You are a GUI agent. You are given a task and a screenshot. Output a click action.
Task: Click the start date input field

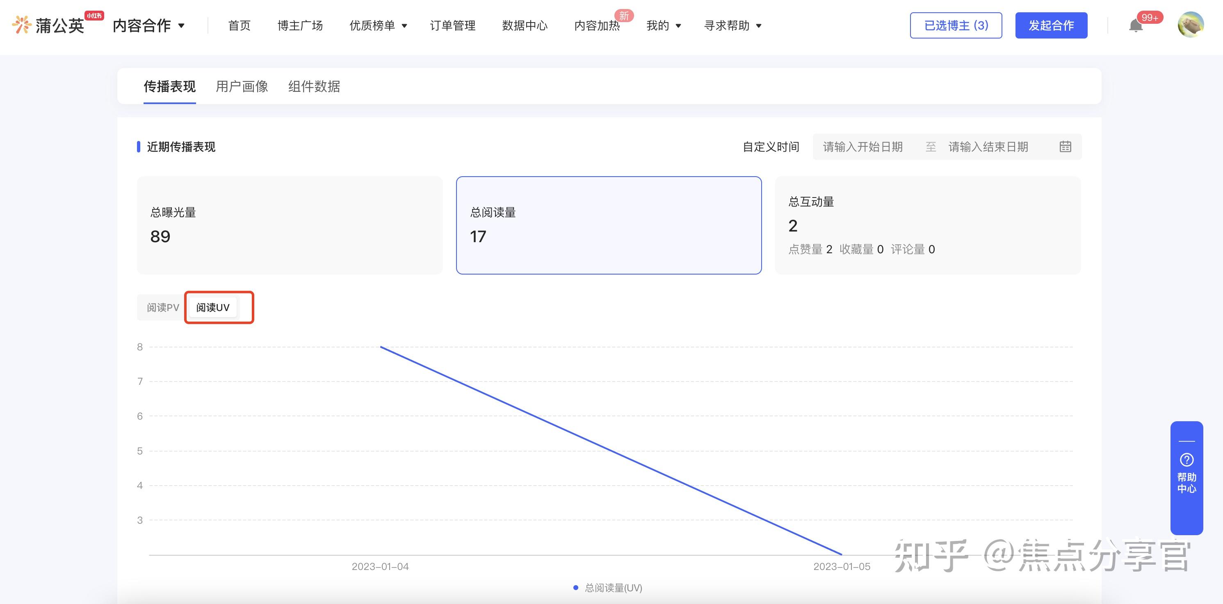(862, 147)
